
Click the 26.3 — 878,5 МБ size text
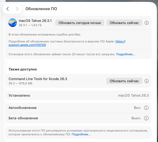[20, 83]
